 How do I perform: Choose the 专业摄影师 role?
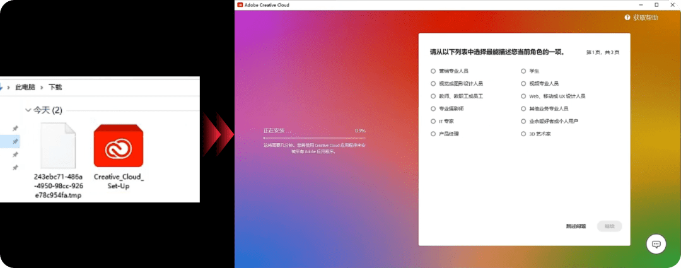433,108
